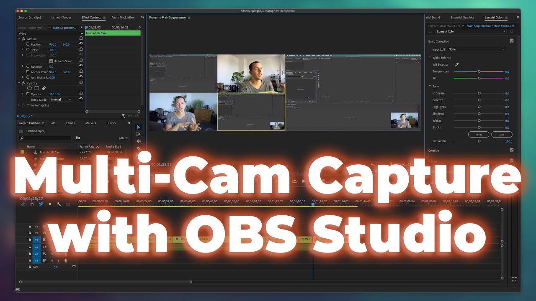Collapse the White Balance section
This screenshot has width=536, height=301.
[x=430, y=58]
